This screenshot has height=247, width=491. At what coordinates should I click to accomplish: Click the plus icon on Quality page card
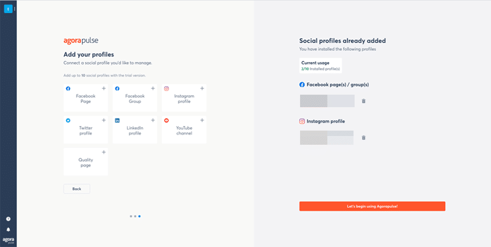(x=104, y=152)
